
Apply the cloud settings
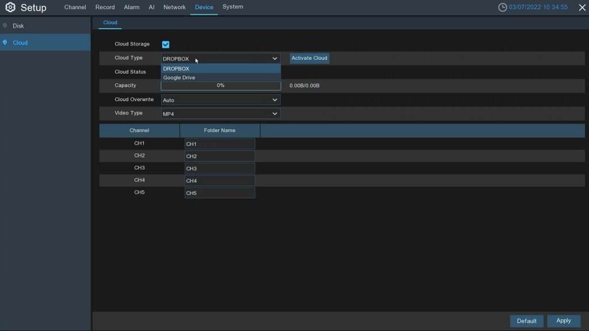[563, 321]
